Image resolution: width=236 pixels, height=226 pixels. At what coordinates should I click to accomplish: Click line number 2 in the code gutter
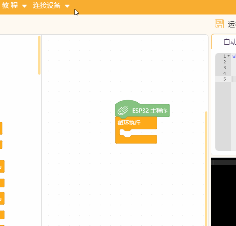(x=225, y=62)
